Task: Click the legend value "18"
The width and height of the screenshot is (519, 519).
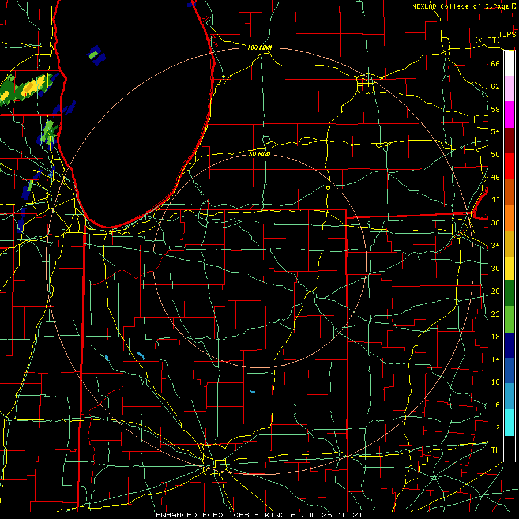Action: click(495, 337)
